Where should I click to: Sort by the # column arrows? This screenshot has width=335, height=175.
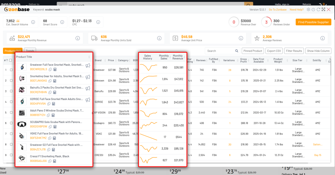tap(7, 60)
